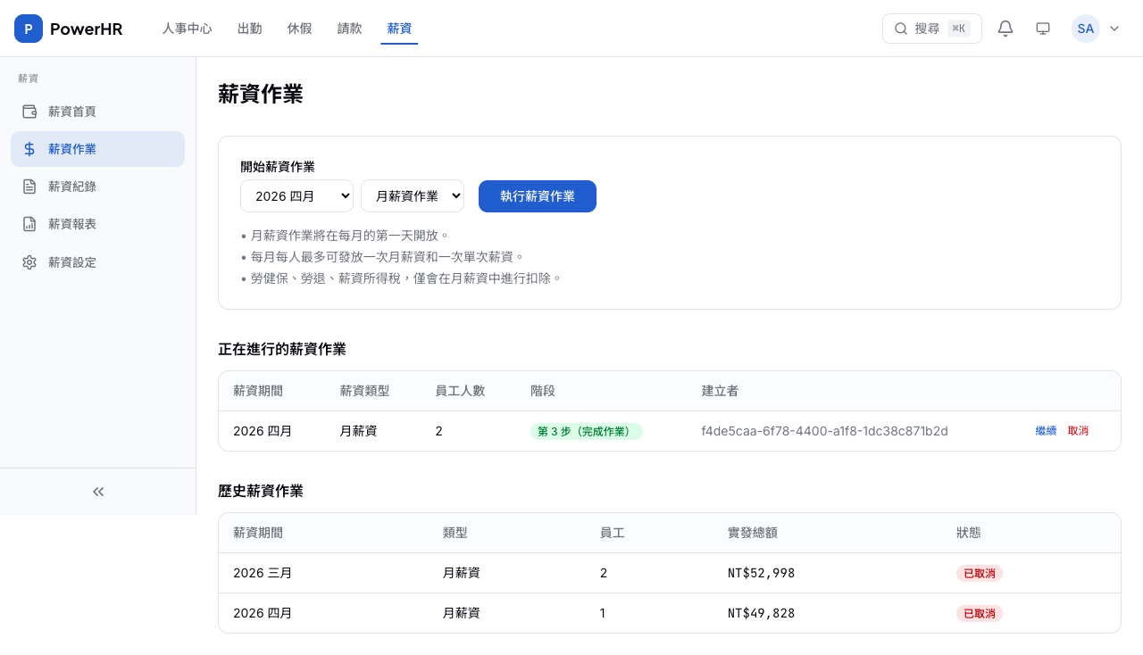Switch to the 出勤 tab
1143x655 pixels.
(250, 29)
